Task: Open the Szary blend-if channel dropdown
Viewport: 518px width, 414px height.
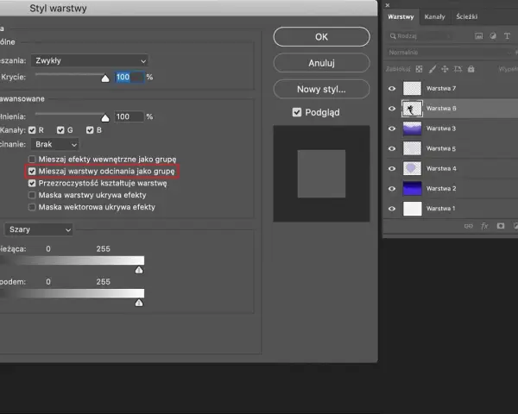Action: 39,229
